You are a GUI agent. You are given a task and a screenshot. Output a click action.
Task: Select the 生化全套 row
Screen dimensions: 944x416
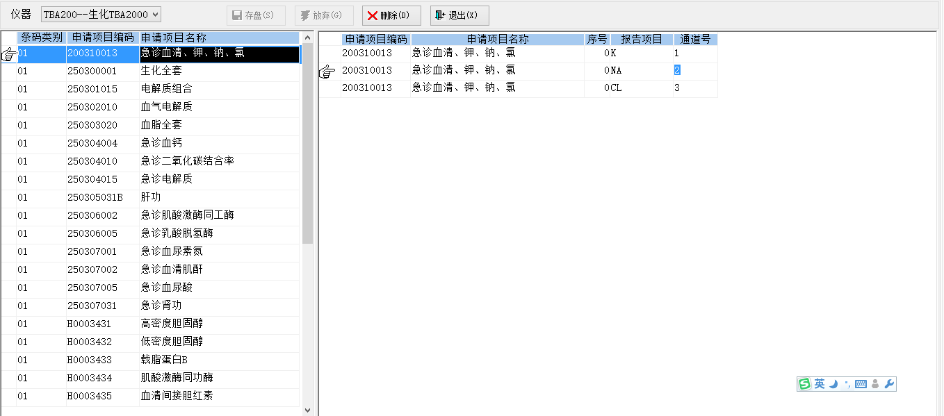pyautogui.click(x=161, y=71)
